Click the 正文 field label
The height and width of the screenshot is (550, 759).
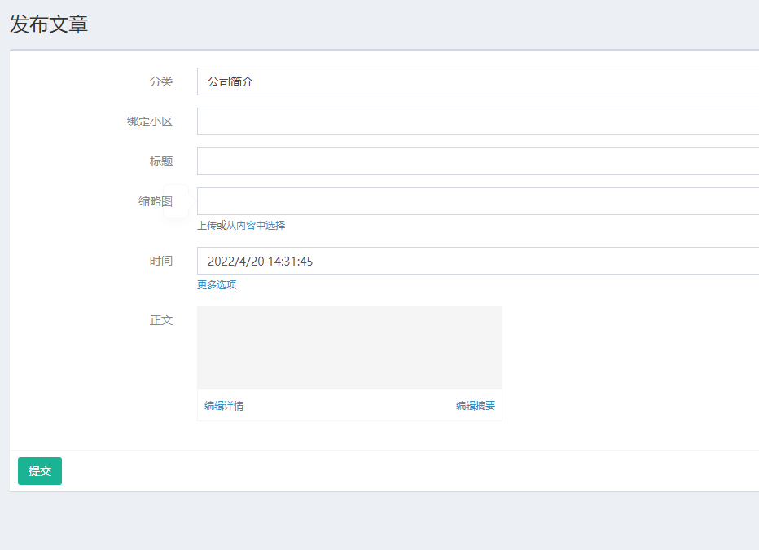pos(161,320)
